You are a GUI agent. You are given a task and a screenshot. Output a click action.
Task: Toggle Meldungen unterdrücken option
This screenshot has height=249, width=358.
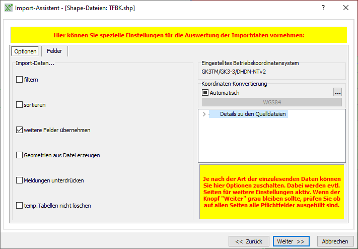pyautogui.click(x=20, y=180)
